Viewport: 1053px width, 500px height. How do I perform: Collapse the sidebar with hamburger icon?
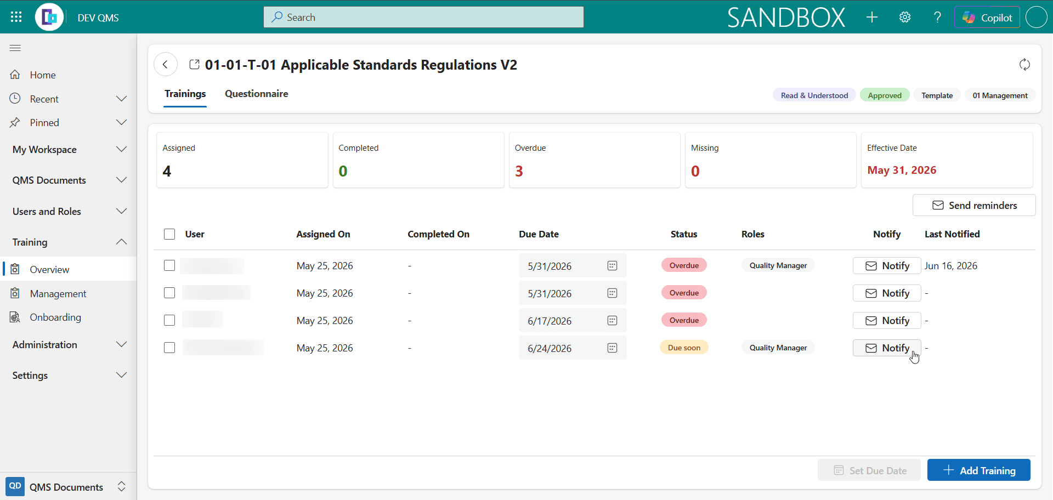[15, 48]
